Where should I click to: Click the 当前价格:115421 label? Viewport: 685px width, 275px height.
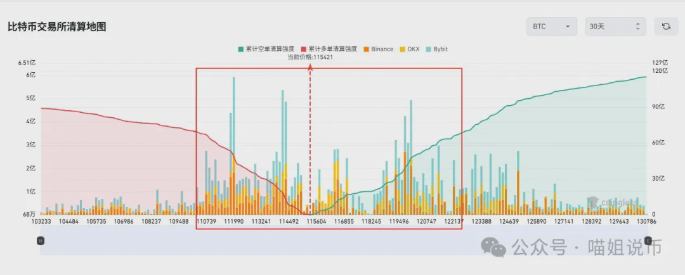(x=310, y=57)
